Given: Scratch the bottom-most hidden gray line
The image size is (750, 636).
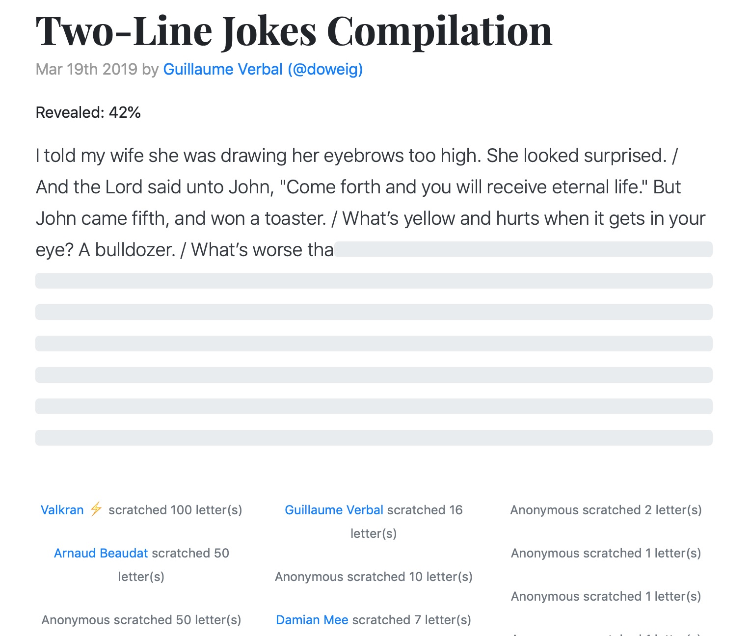Looking at the screenshot, I should [374, 438].
